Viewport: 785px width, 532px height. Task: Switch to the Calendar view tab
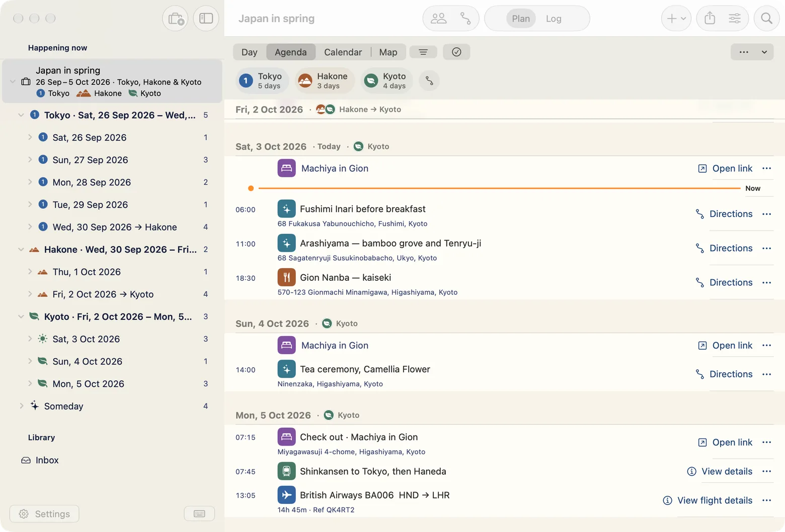[343, 52]
